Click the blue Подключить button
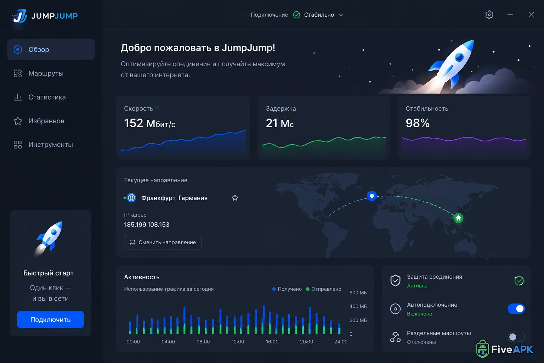The height and width of the screenshot is (363, 544). [x=51, y=319]
